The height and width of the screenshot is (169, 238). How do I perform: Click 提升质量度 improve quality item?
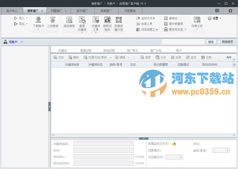click(173, 24)
